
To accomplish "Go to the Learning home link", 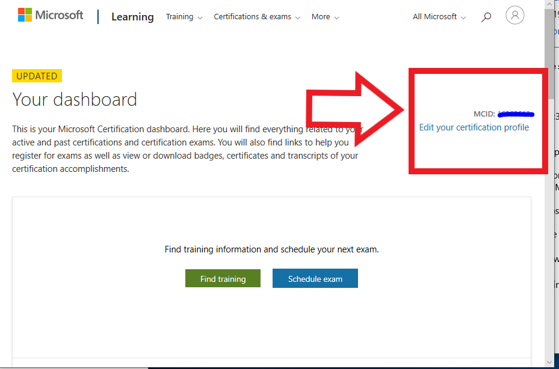I will (x=132, y=17).
